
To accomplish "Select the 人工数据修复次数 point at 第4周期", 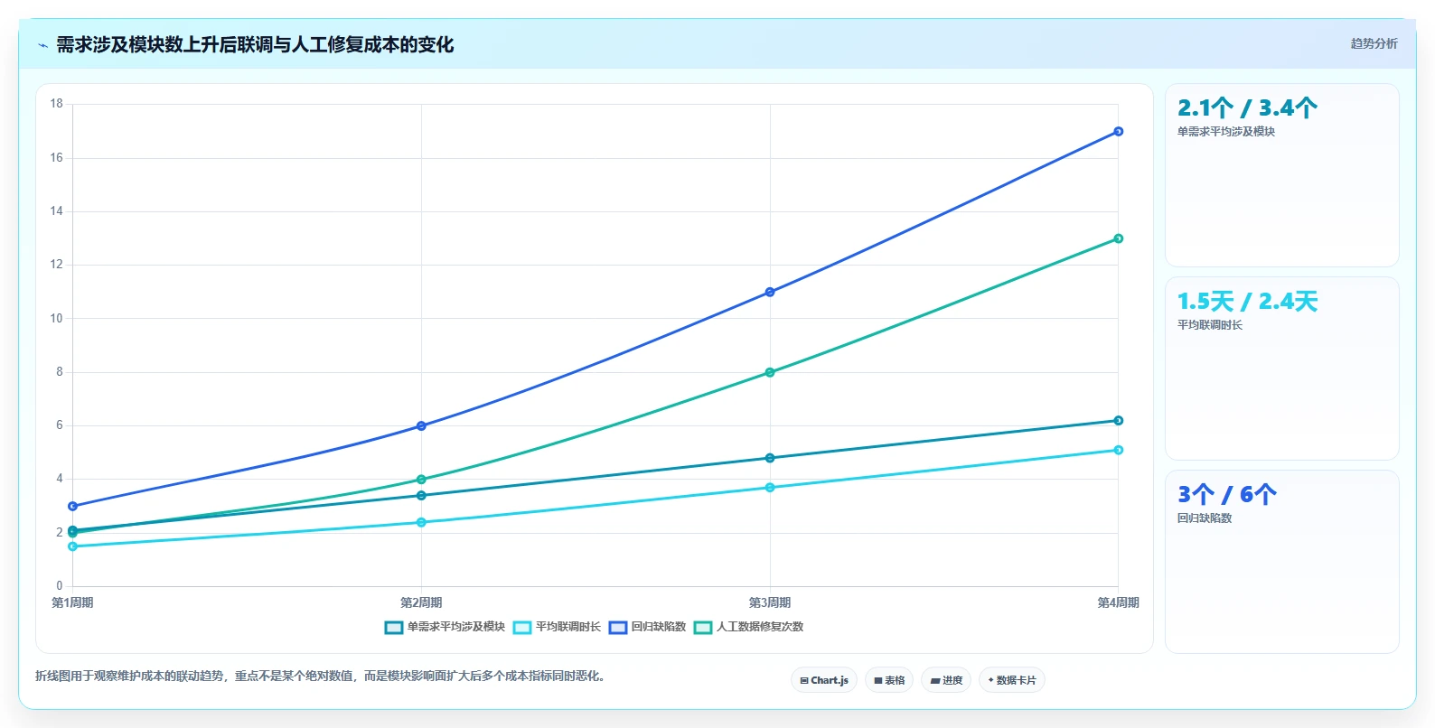I will (x=1119, y=238).
